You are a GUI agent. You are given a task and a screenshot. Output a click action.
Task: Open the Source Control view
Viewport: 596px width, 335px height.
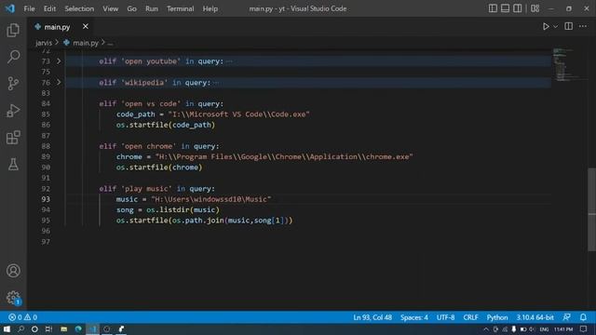(13, 84)
